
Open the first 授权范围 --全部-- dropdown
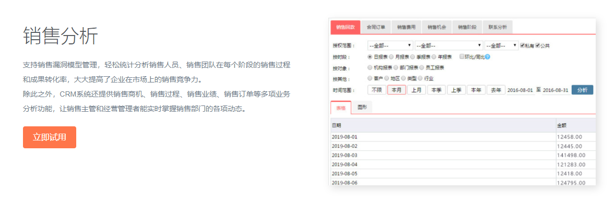pyautogui.click(x=391, y=45)
